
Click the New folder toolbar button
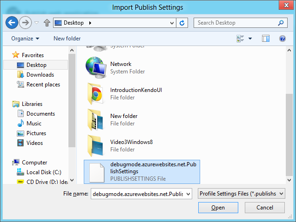[67, 39]
